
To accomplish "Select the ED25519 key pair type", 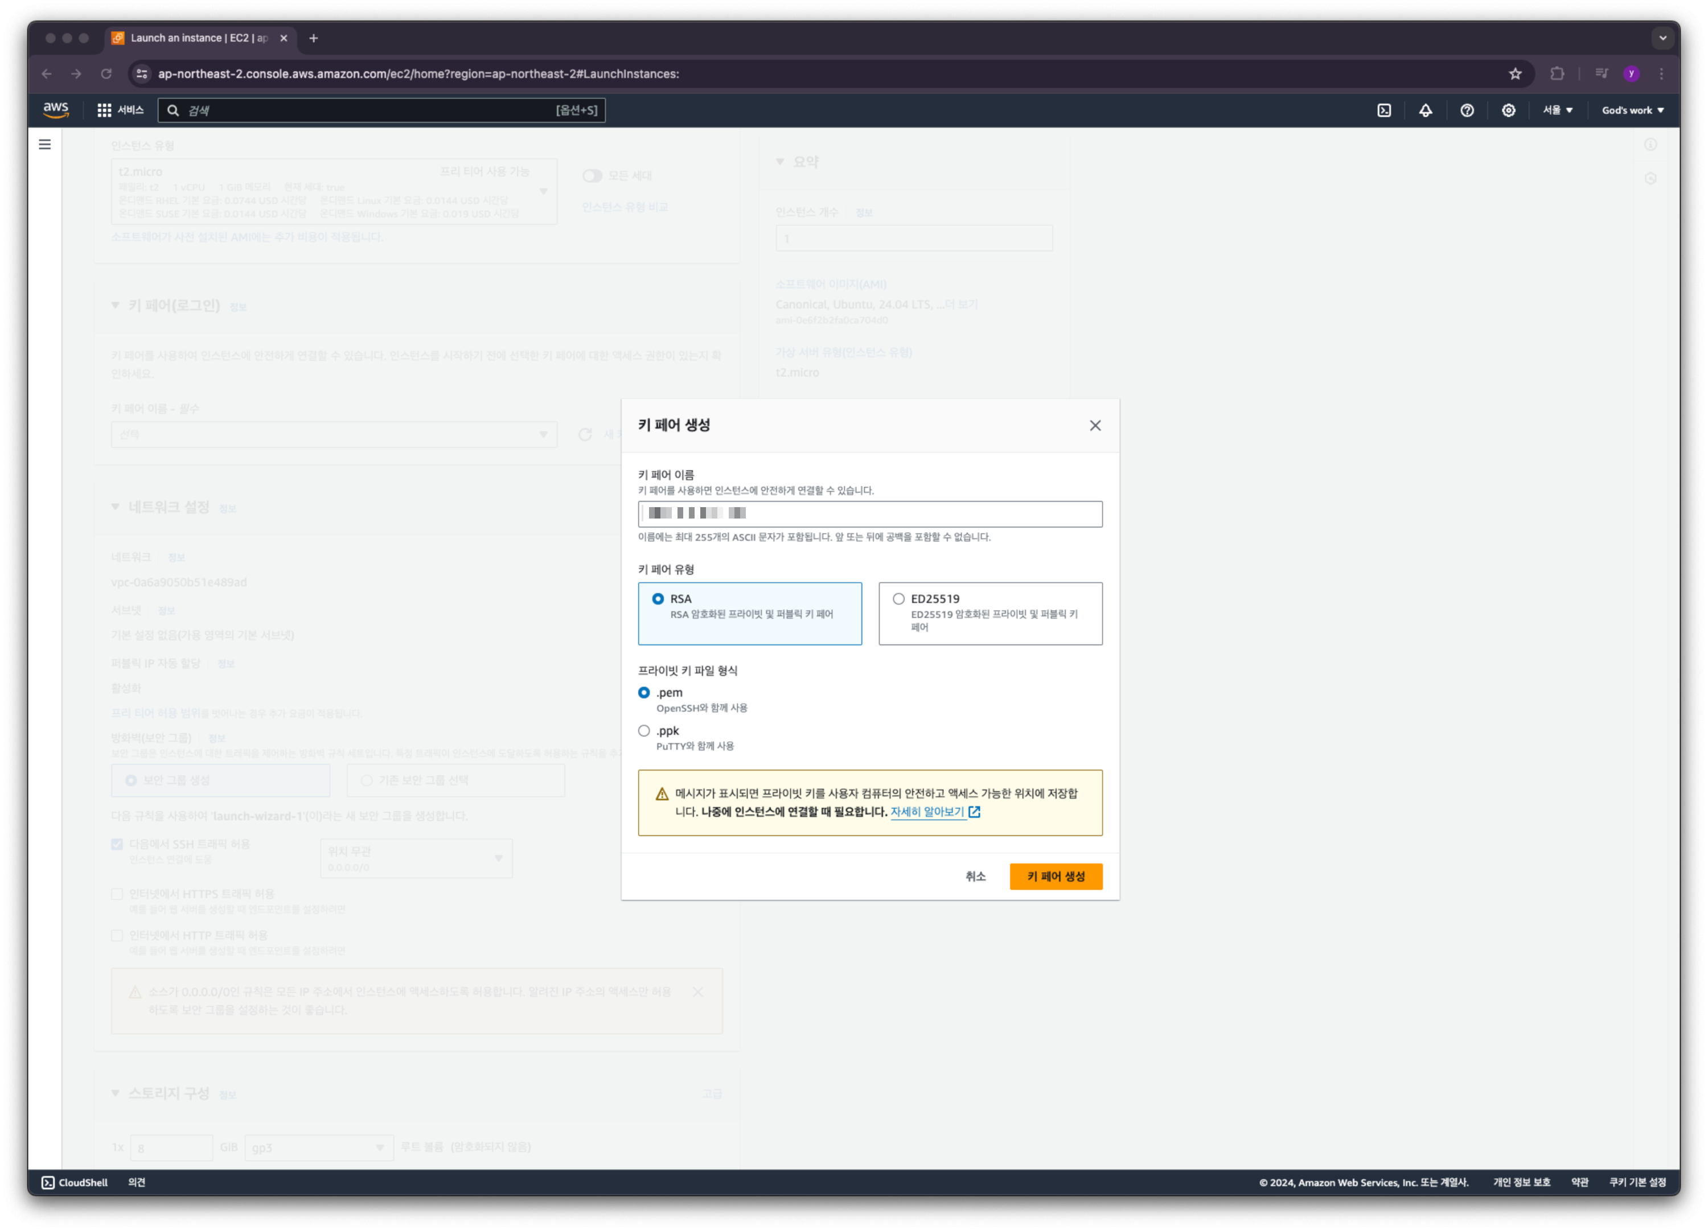I will pyautogui.click(x=990, y=614).
